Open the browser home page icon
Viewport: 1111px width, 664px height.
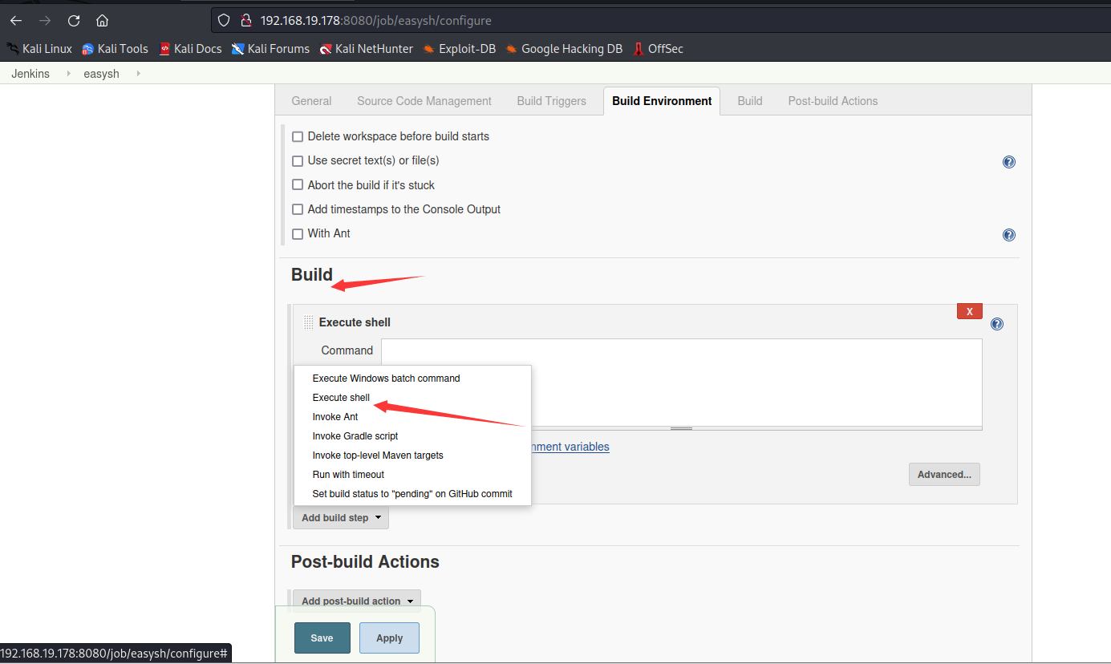[102, 21]
